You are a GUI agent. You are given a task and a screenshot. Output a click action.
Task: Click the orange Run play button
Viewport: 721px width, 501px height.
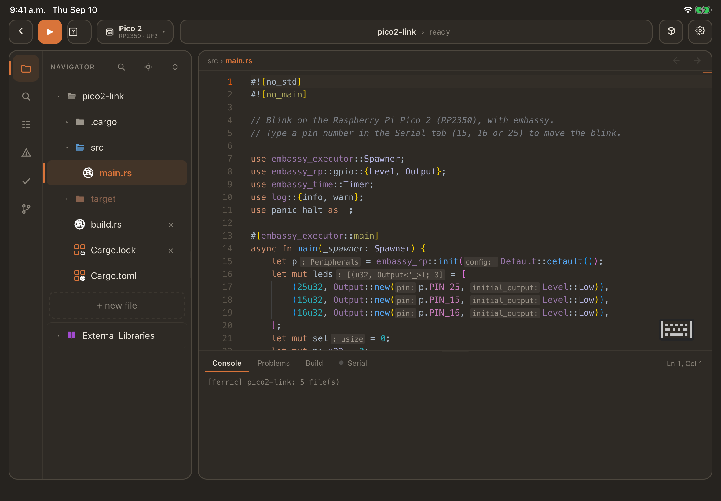click(x=50, y=32)
